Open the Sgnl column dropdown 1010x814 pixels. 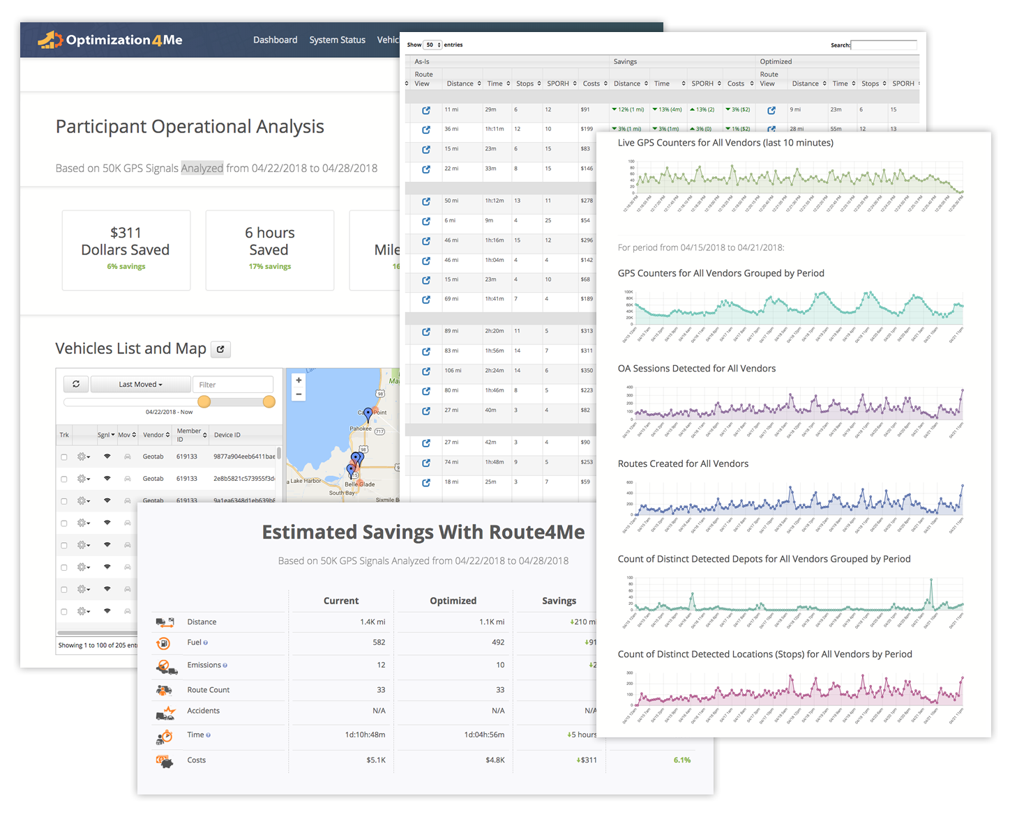106,435
